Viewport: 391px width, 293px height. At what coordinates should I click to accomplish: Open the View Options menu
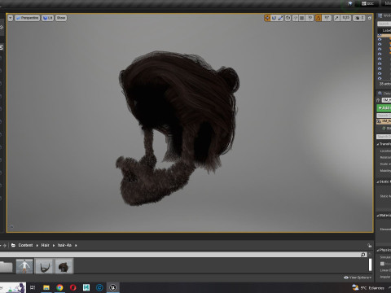pyautogui.click(x=358, y=278)
